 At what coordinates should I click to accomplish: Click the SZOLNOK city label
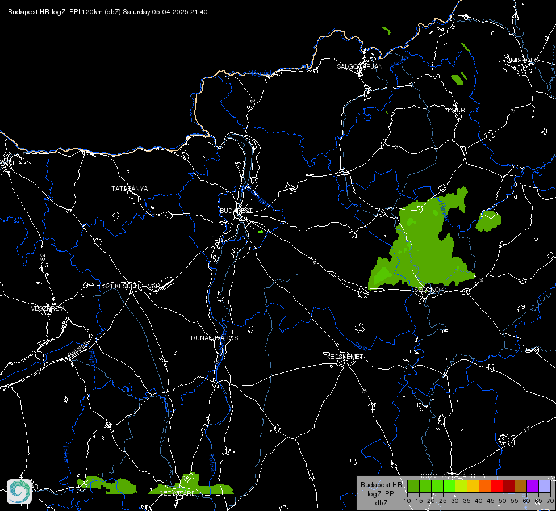[429, 290]
